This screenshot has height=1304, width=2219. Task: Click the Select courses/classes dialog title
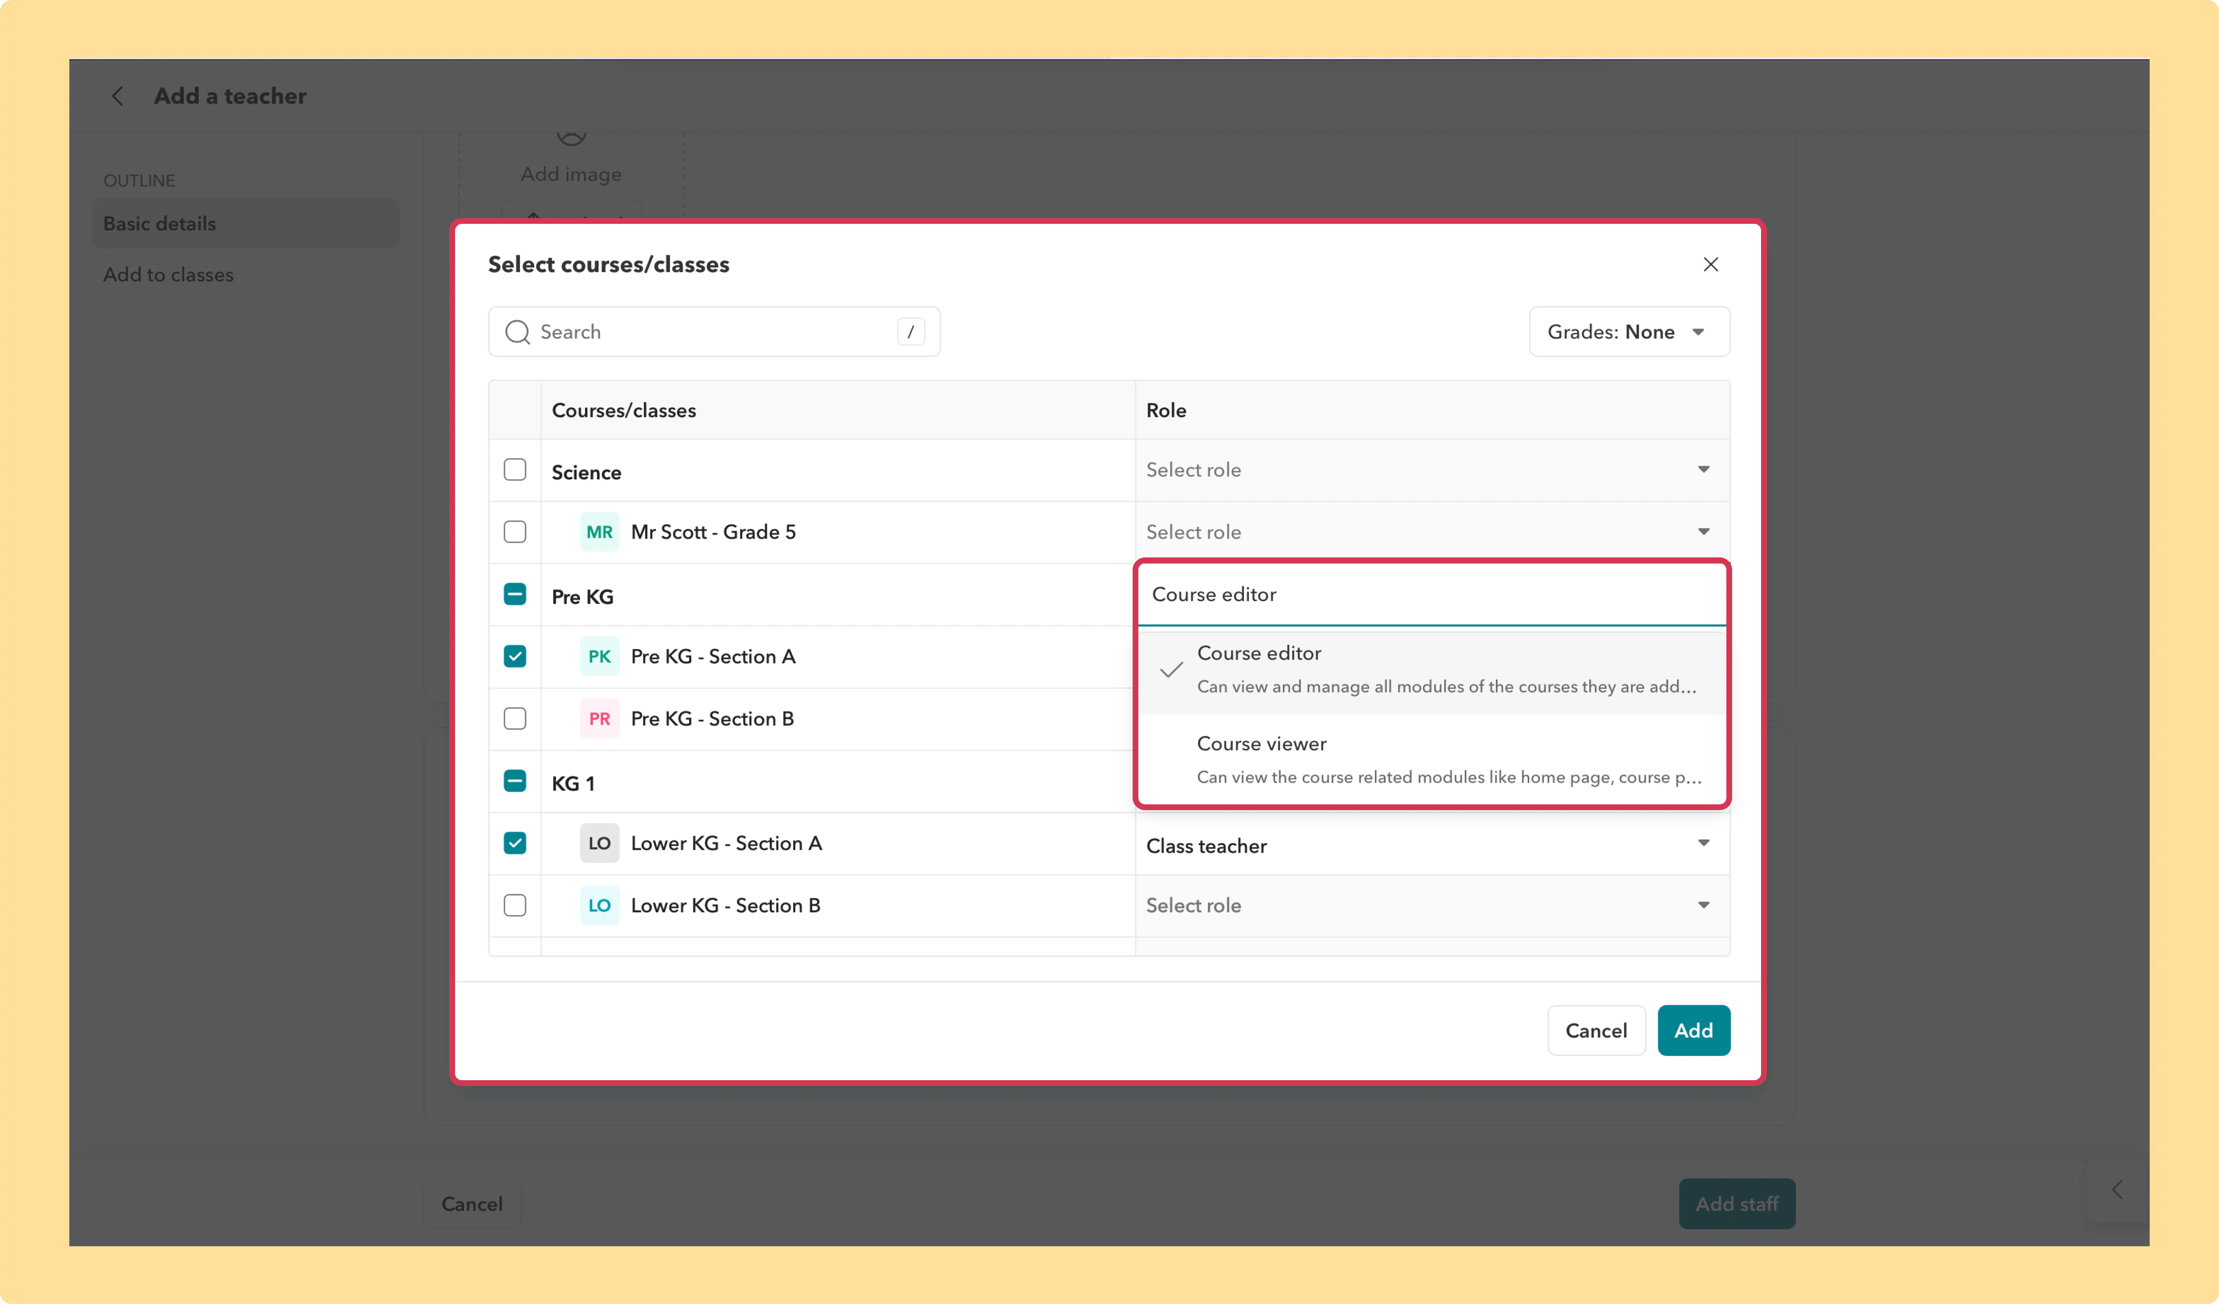tap(609, 264)
